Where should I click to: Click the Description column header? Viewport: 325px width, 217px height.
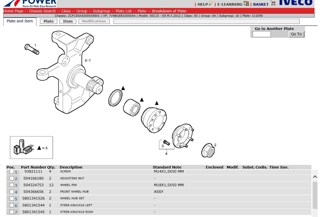[71, 167]
